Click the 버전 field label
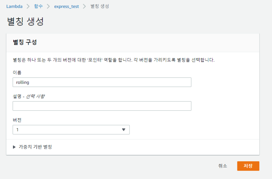The image size is (272, 179). coord(17,120)
